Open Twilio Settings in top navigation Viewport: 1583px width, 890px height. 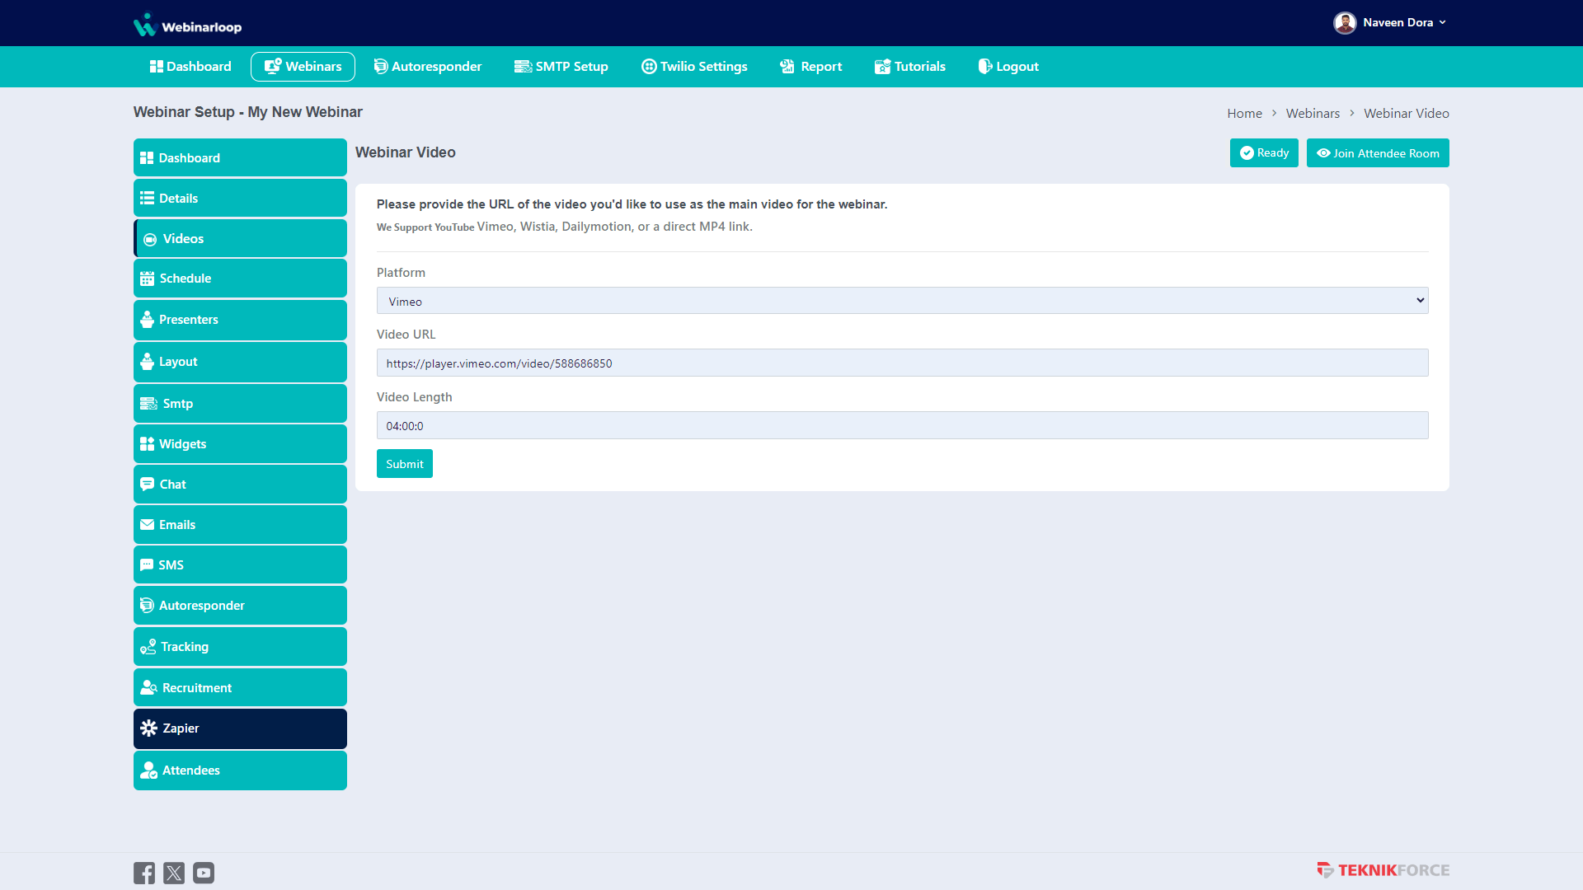(x=694, y=67)
